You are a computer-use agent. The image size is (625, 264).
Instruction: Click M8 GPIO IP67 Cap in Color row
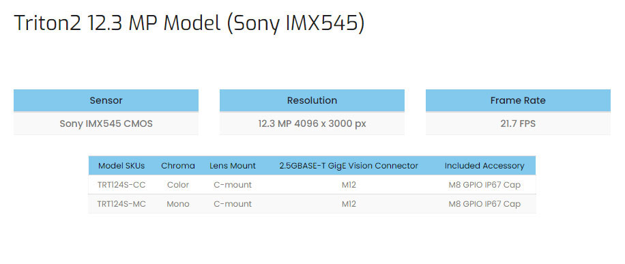[x=484, y=185]
